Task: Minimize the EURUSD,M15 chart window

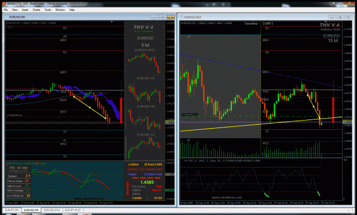Action: 332,17
